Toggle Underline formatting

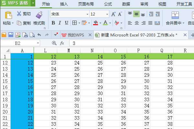coord(67,23)
